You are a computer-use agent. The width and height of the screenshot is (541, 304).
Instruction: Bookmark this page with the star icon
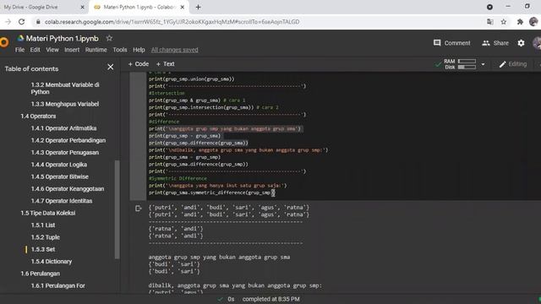click(x=504, y=22)
